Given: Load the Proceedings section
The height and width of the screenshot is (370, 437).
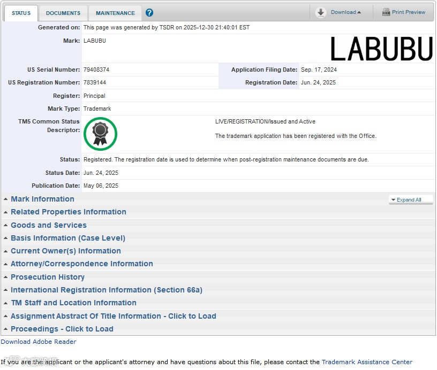Looking at the screenshot, I should (62, 329).
